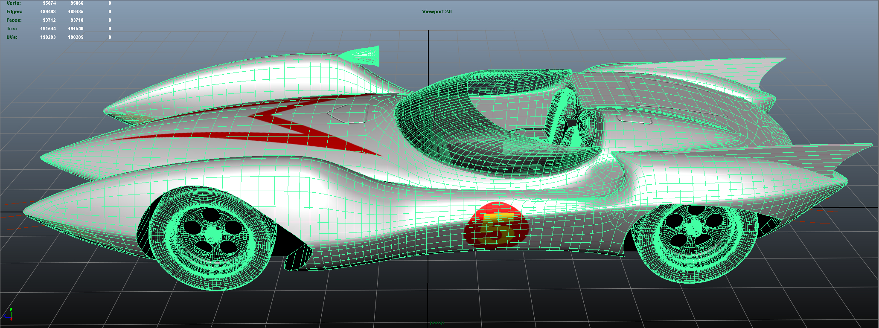Click the 'Faces:' HUD label

point(14,20)
